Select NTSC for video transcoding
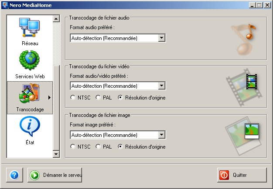 point(80,98)
